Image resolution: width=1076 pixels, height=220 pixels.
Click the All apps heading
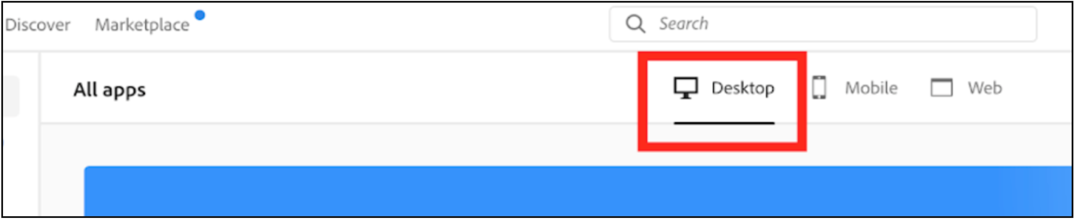pos(110,90)
